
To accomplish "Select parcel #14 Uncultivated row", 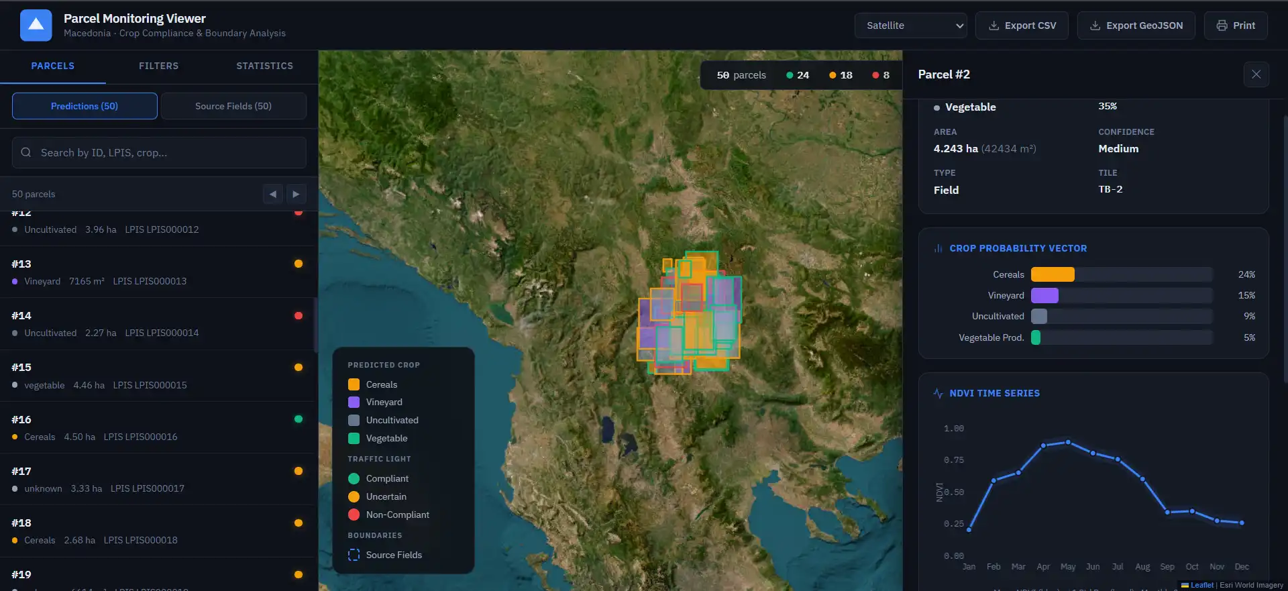I will 158,323.
